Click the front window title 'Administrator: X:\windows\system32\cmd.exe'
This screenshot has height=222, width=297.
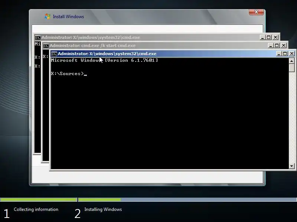click(107, 54)
